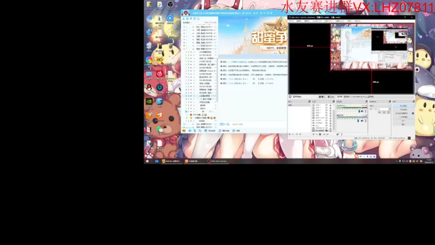The image size is (435, 245).
Task: Switch to OBS via its taskbar button
Action: [x=218, y=161]
